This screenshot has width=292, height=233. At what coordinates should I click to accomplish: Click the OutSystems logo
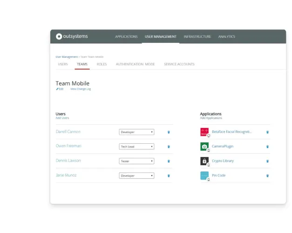point(72,36)
